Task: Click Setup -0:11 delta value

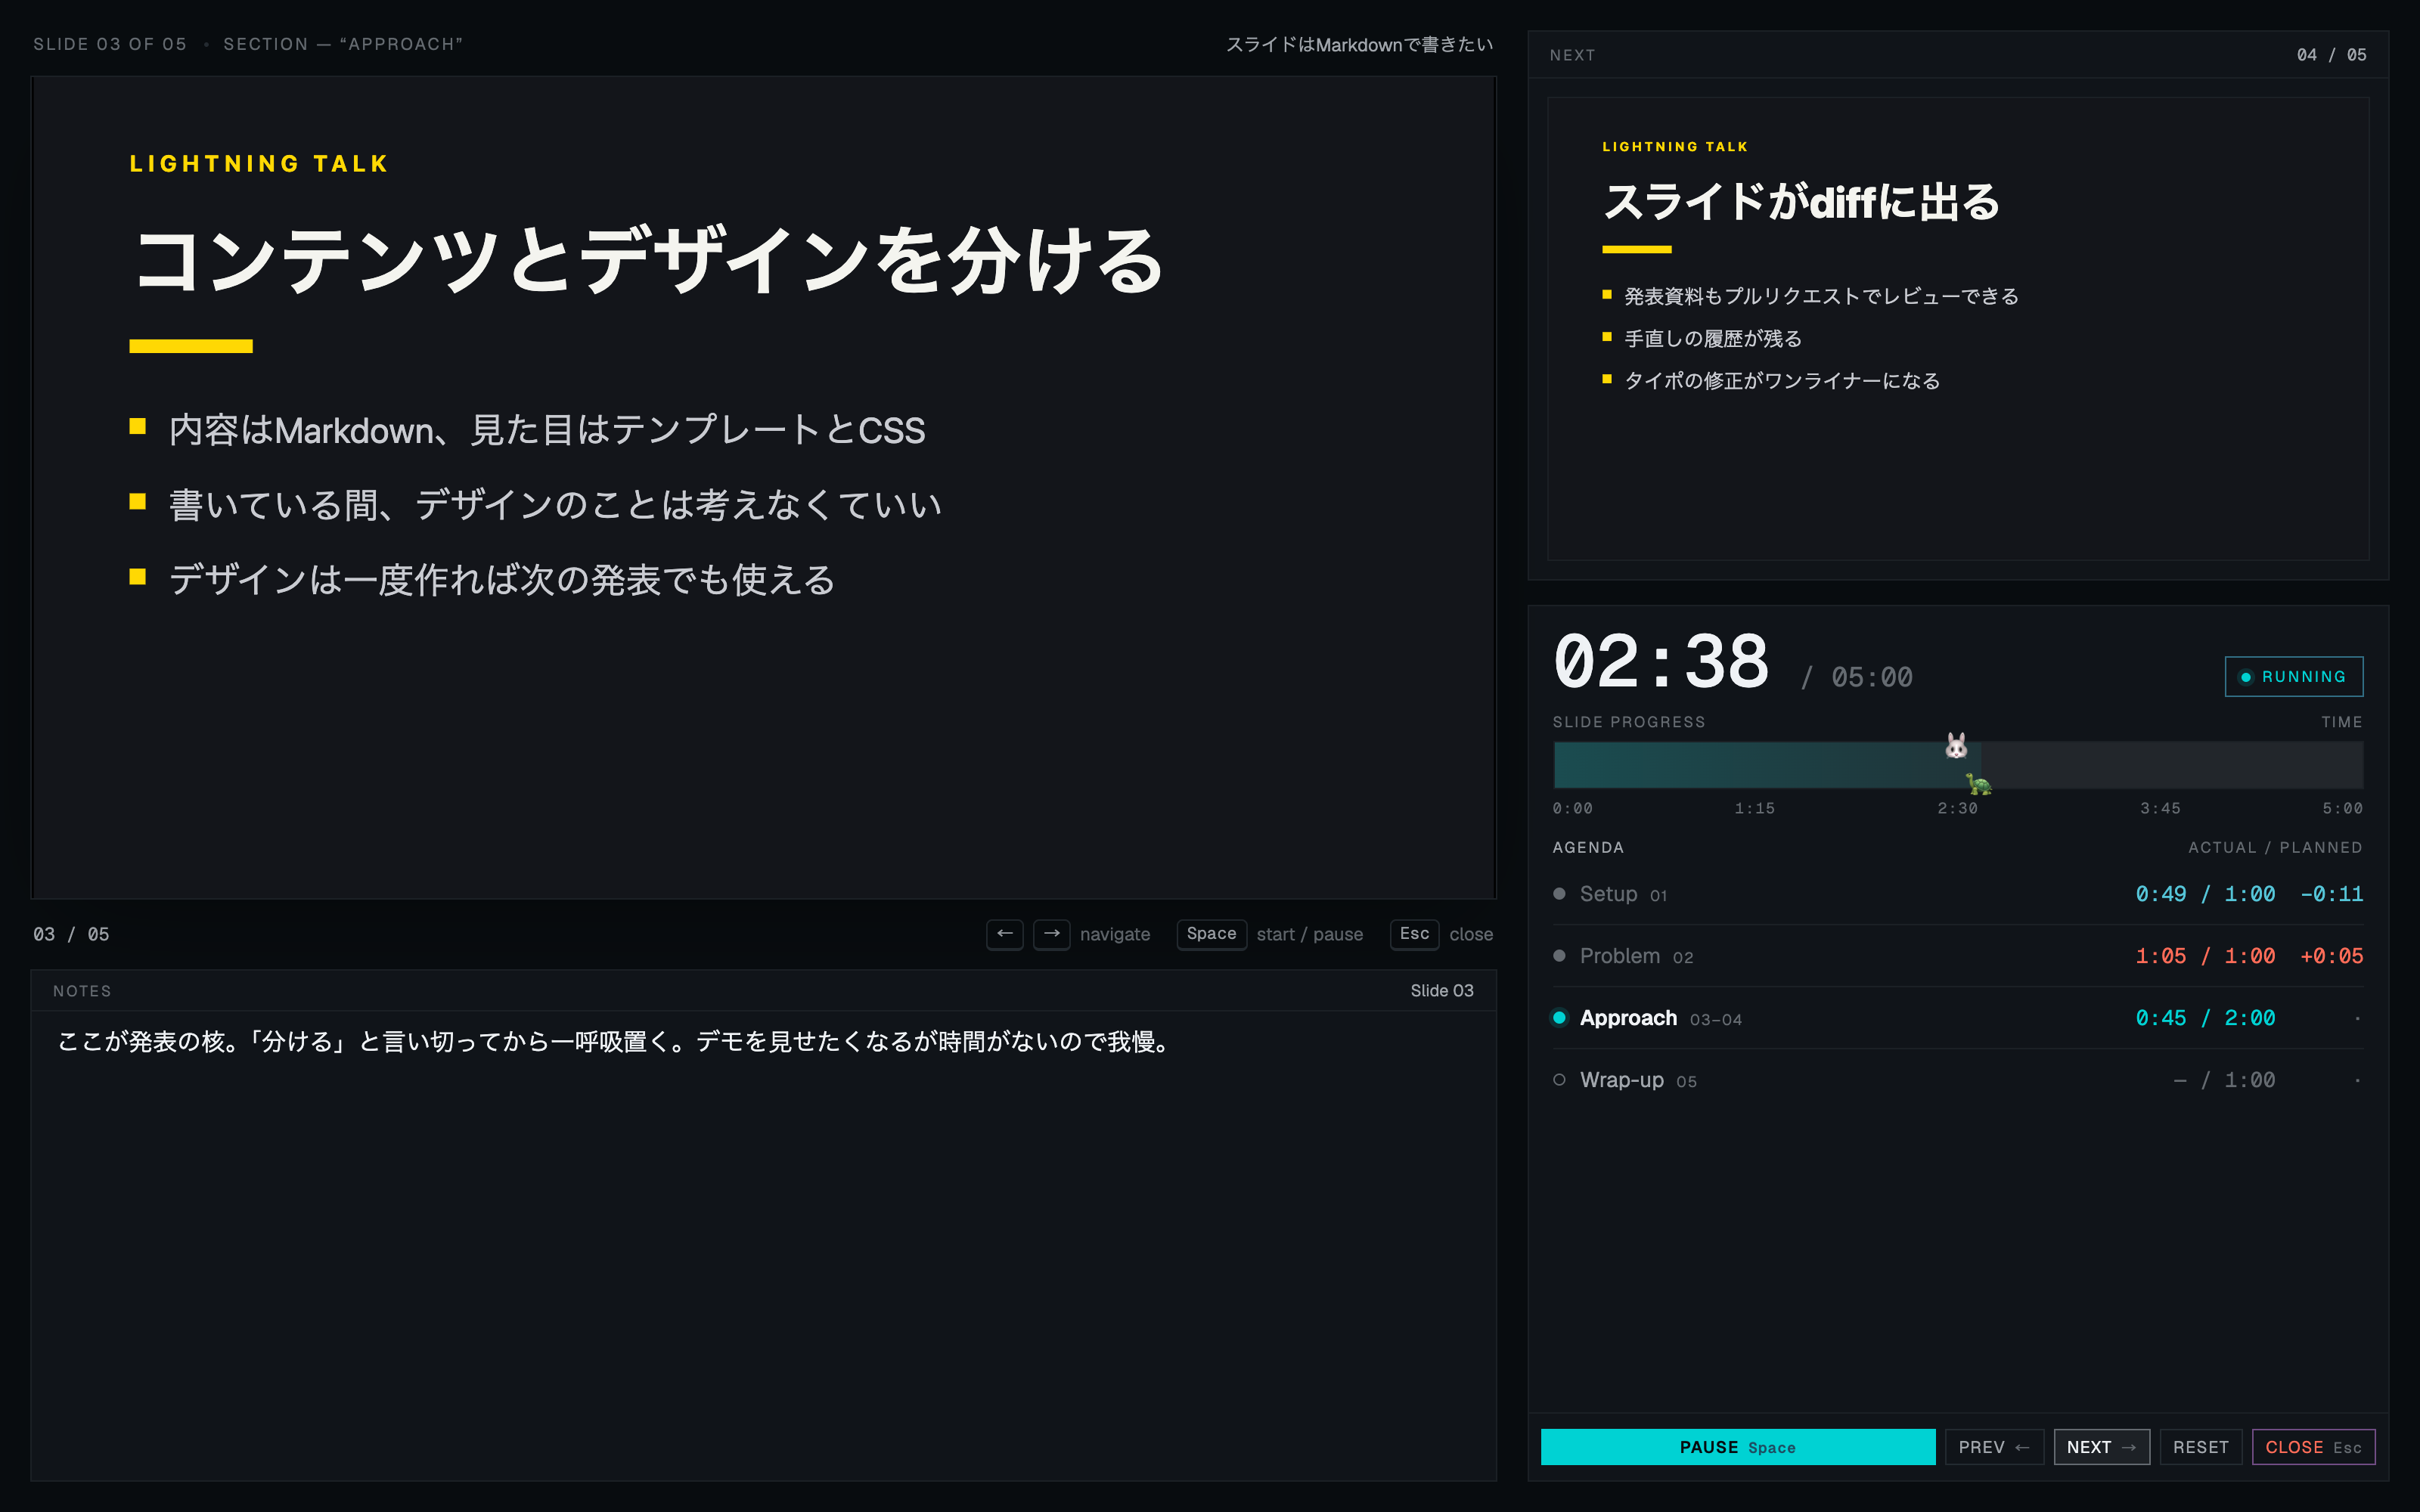Action: click(x=2331, y=894)
